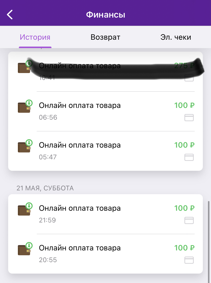Tap the 21 МАЯ, СУББОТА date header
This screenshot has width=211, height=283.
(x=45, y=188)
